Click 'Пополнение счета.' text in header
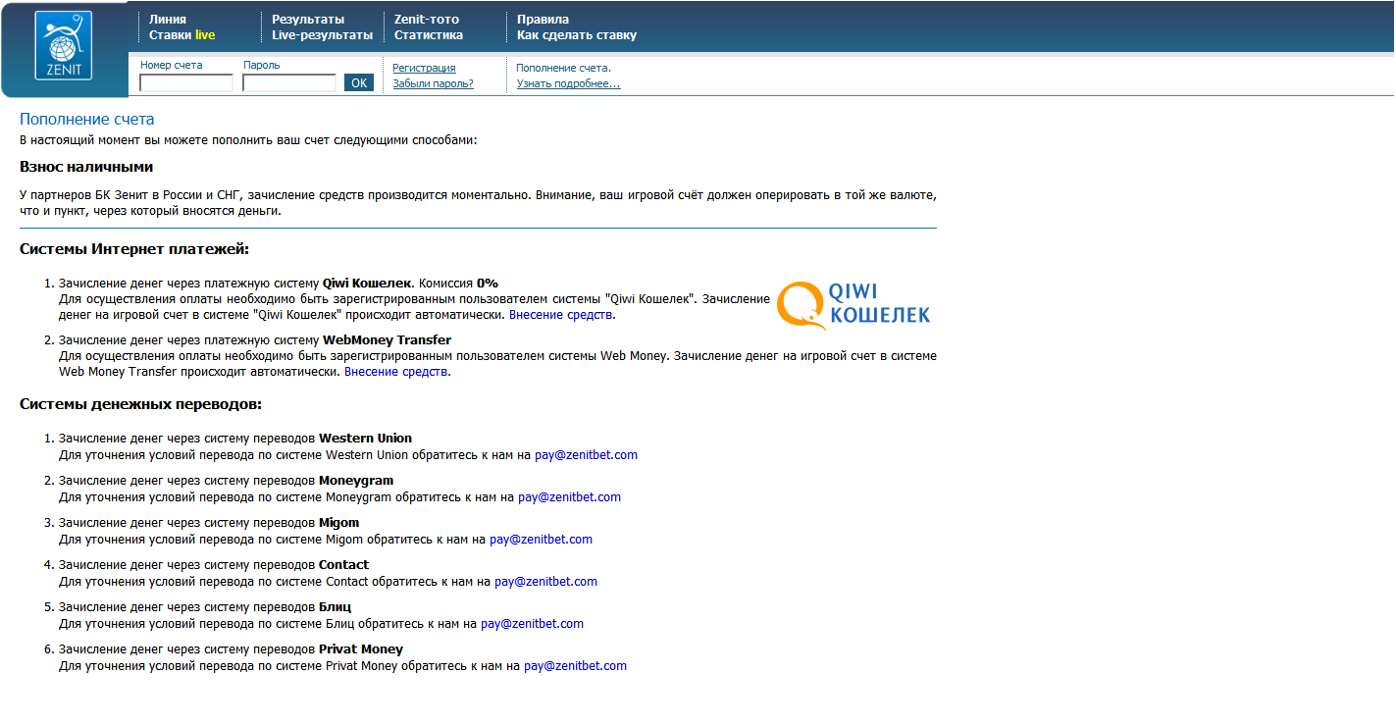The width and height of the screenshot is (1396, 726). click(564, 68)
